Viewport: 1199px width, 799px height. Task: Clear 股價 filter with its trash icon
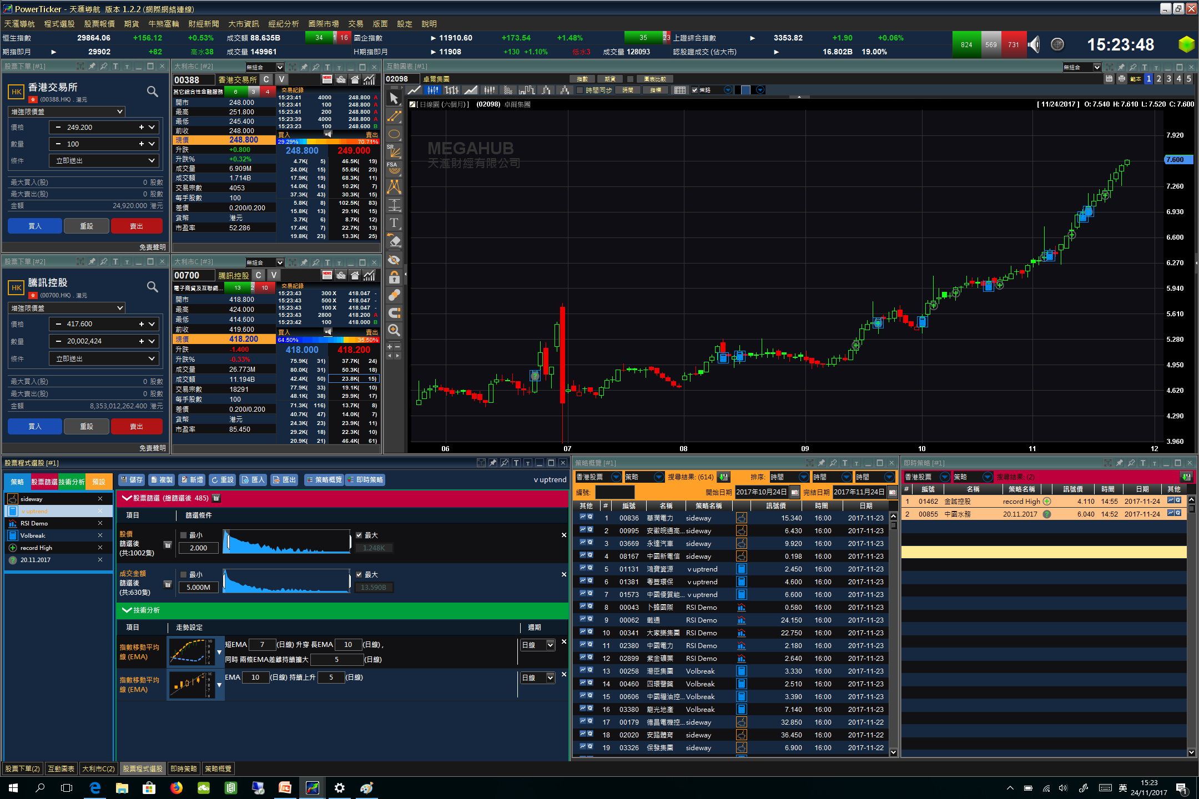coord(168,544)
